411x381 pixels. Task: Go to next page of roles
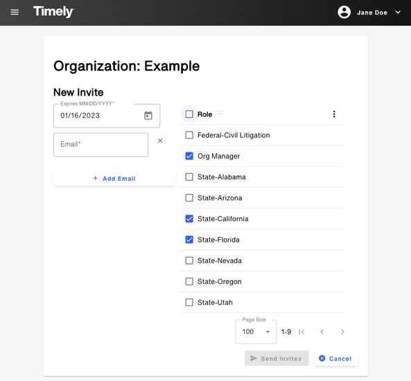tap(342, 332)
